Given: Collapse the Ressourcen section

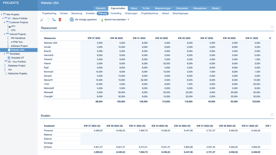Looking at the screenshot, I should click(x=272, y=27).
